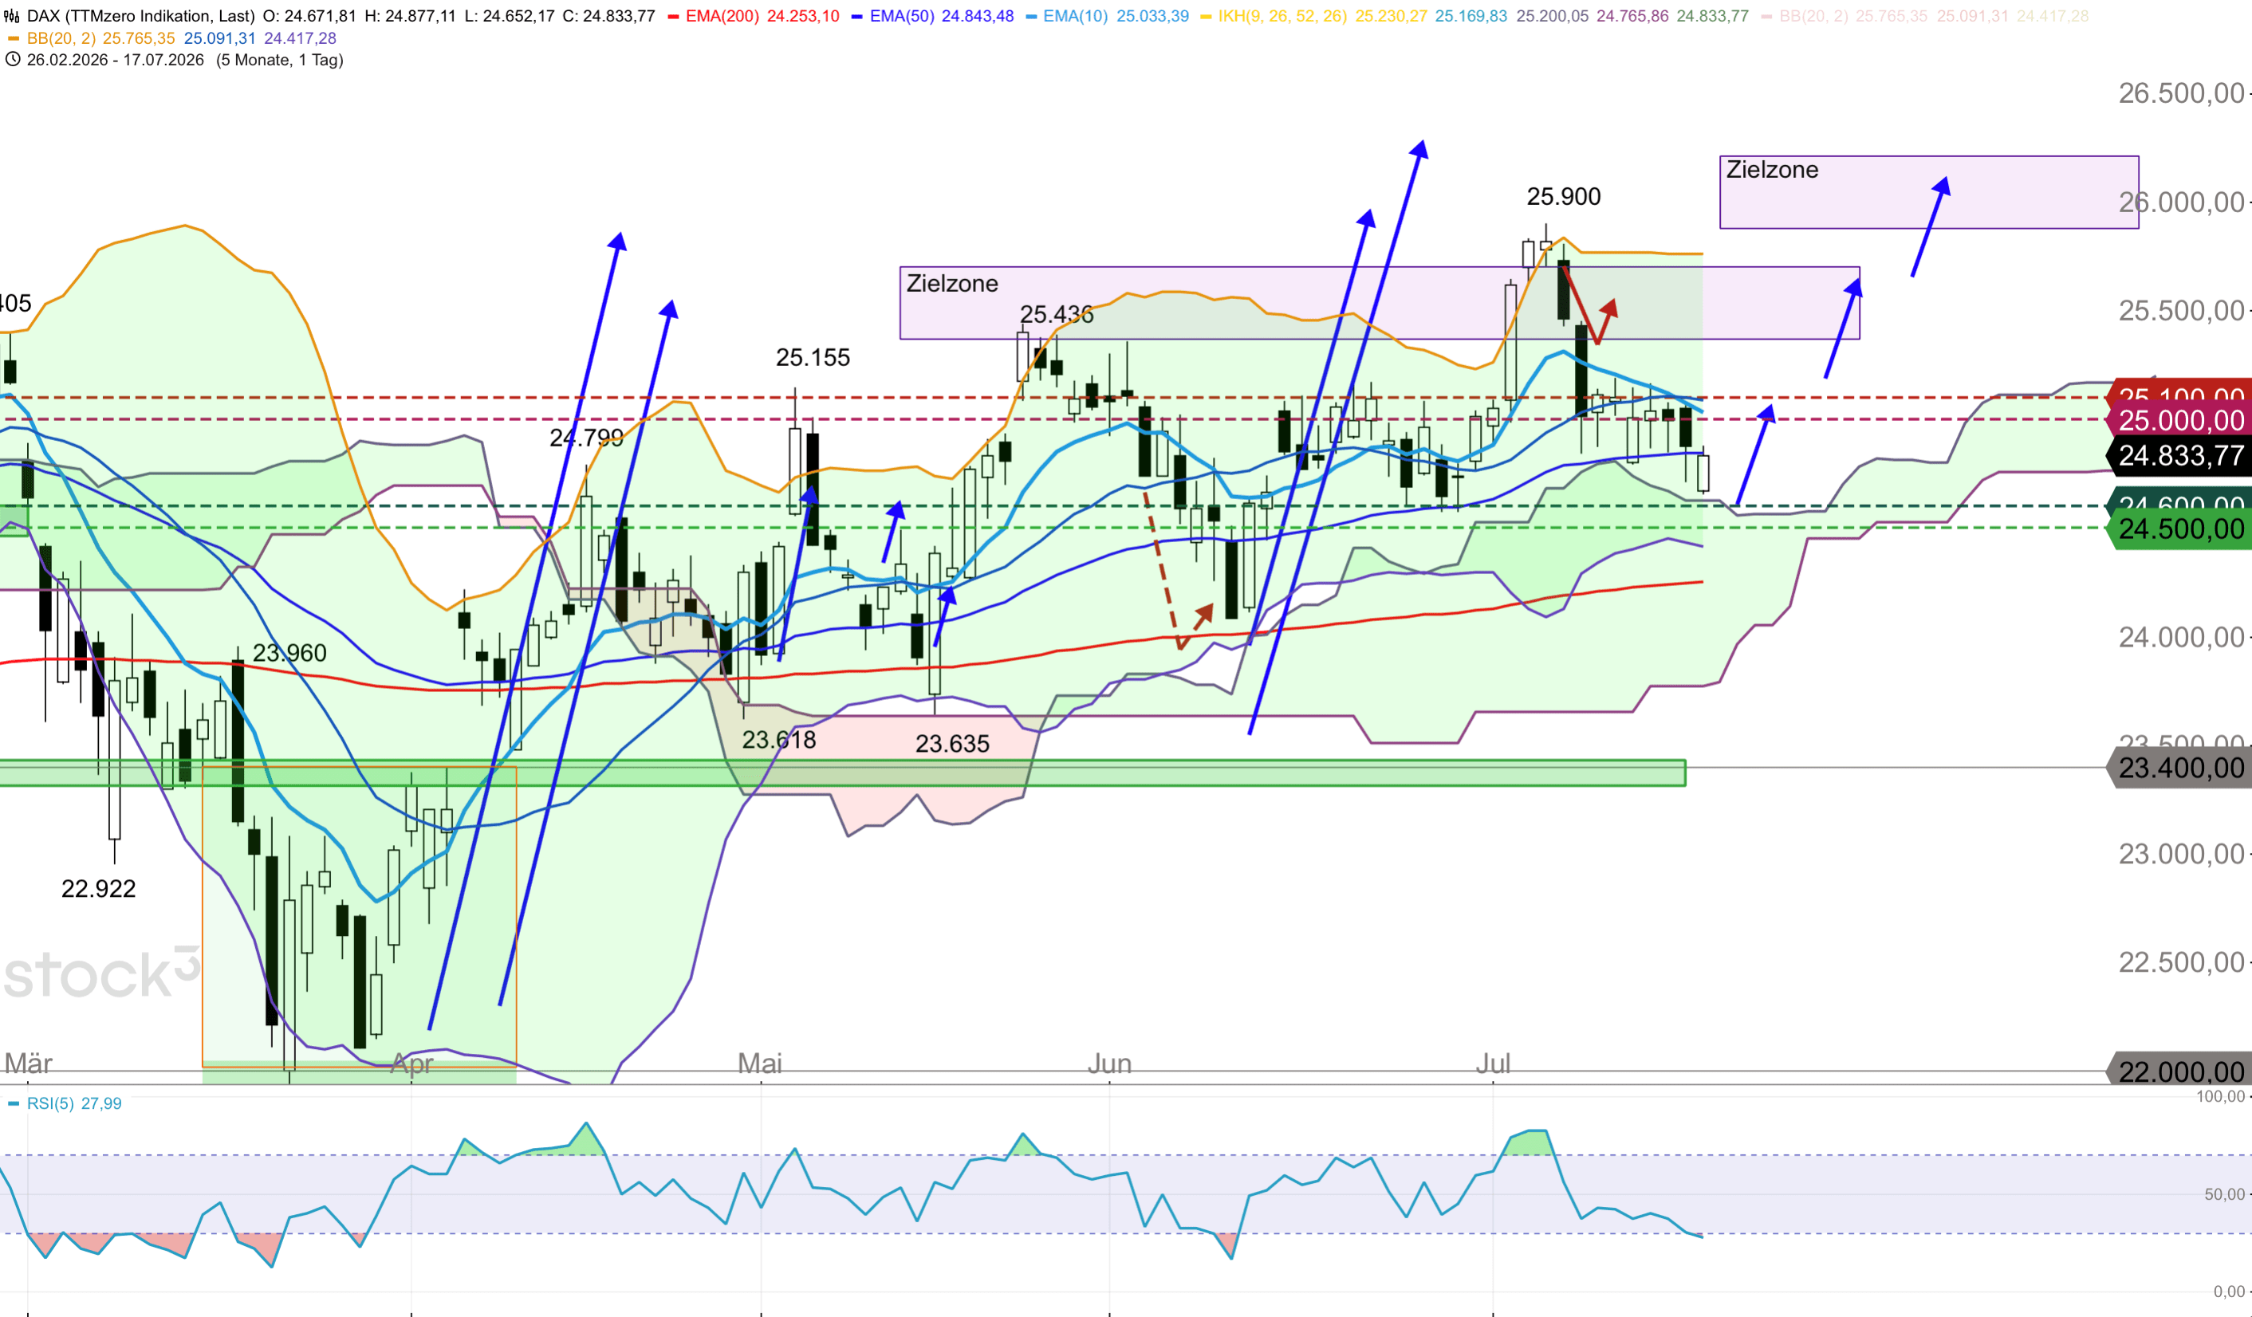Click the 22.000,00 price level tag

click(x=2179, y=1071)
